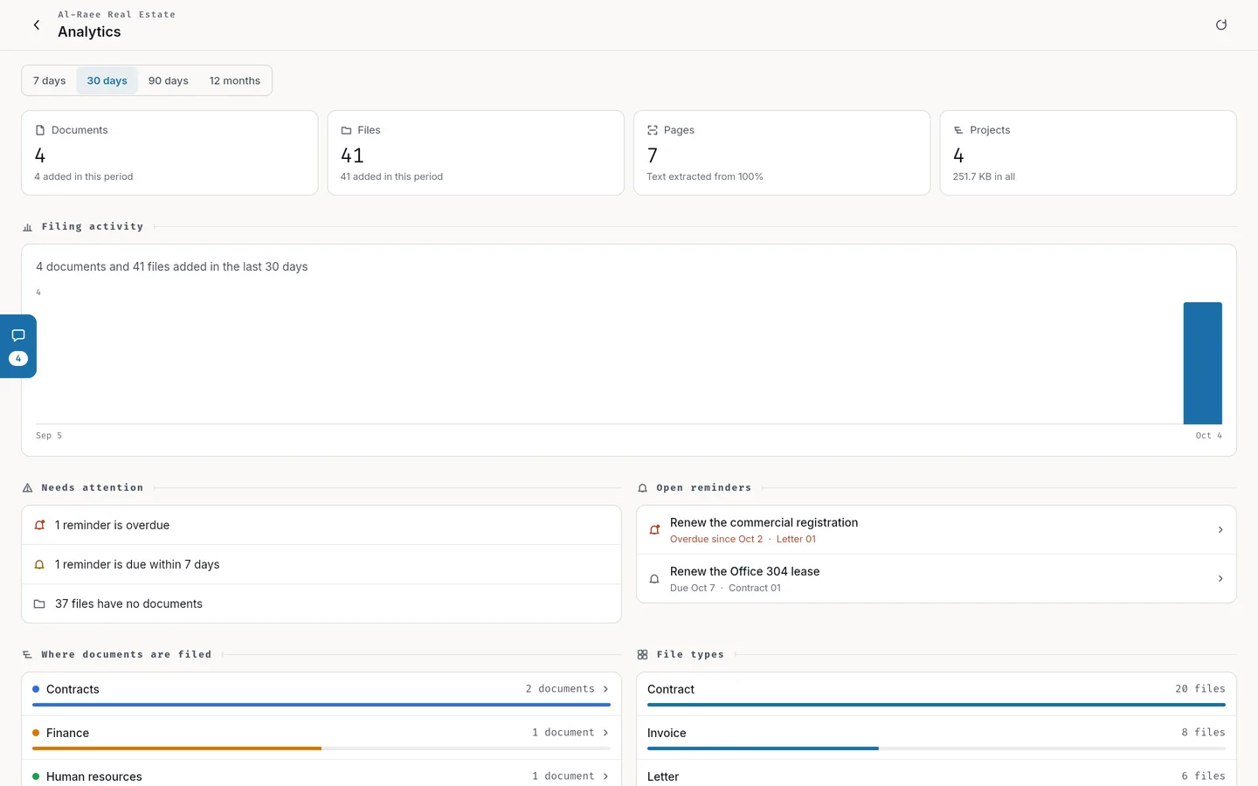Click the unread count badge showing 4

tap(18, 359)
